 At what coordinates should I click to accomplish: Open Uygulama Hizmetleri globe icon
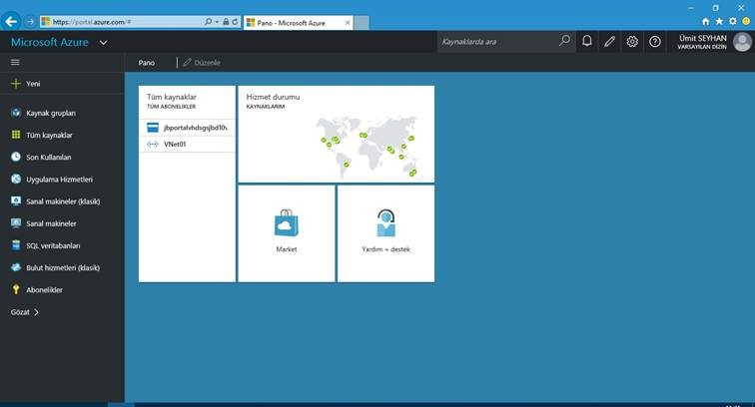click(16, 179)
